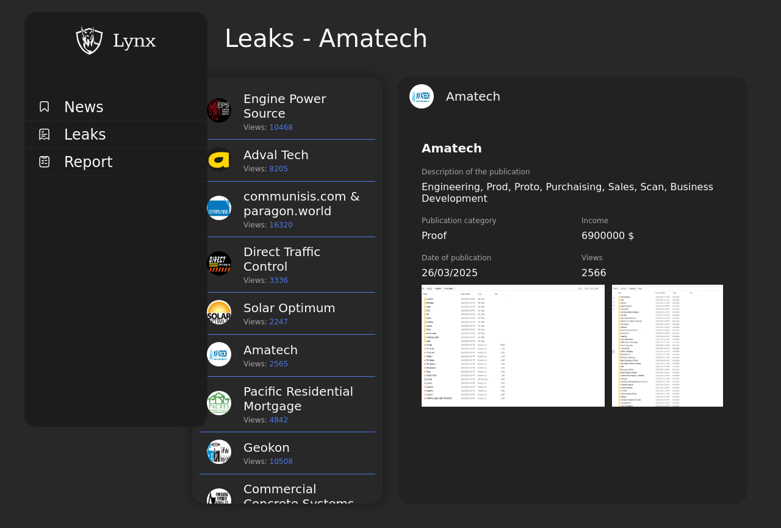781x528 pixels.
Task: Click the Lynx logo icon
Action: (x=90, y=40)
